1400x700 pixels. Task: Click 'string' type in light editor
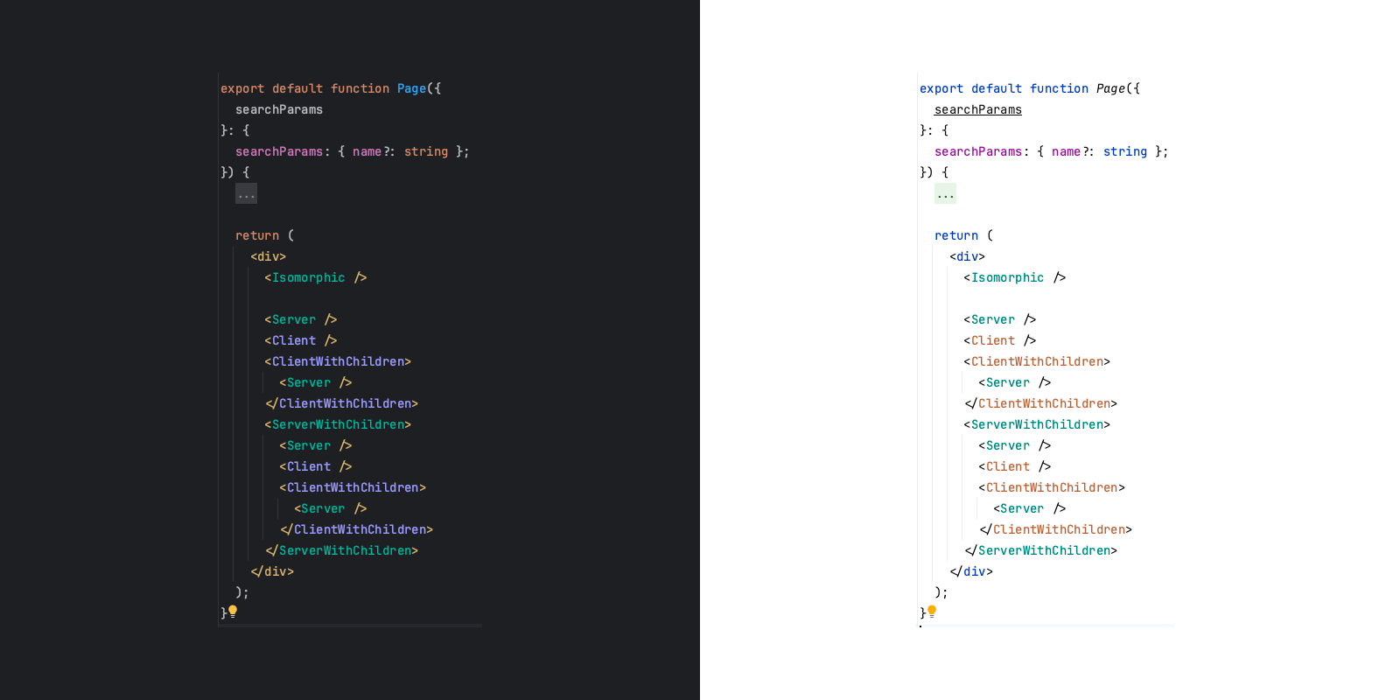pos(1125,151)
